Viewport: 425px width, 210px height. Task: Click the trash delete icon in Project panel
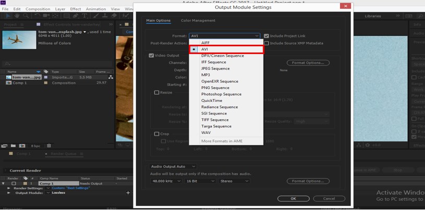pos(49,146)
